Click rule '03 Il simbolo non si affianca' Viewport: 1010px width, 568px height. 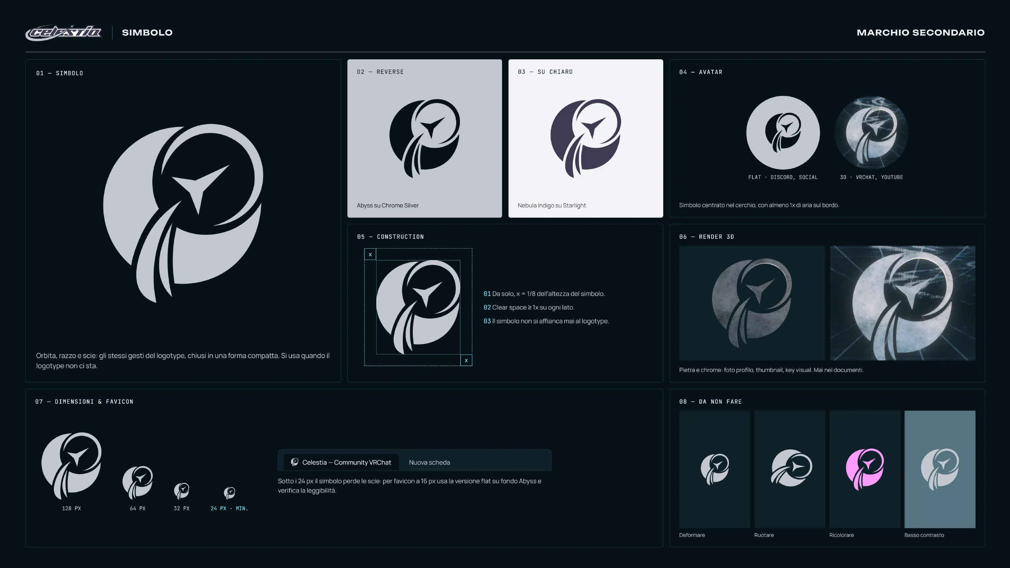coord(546,321)
